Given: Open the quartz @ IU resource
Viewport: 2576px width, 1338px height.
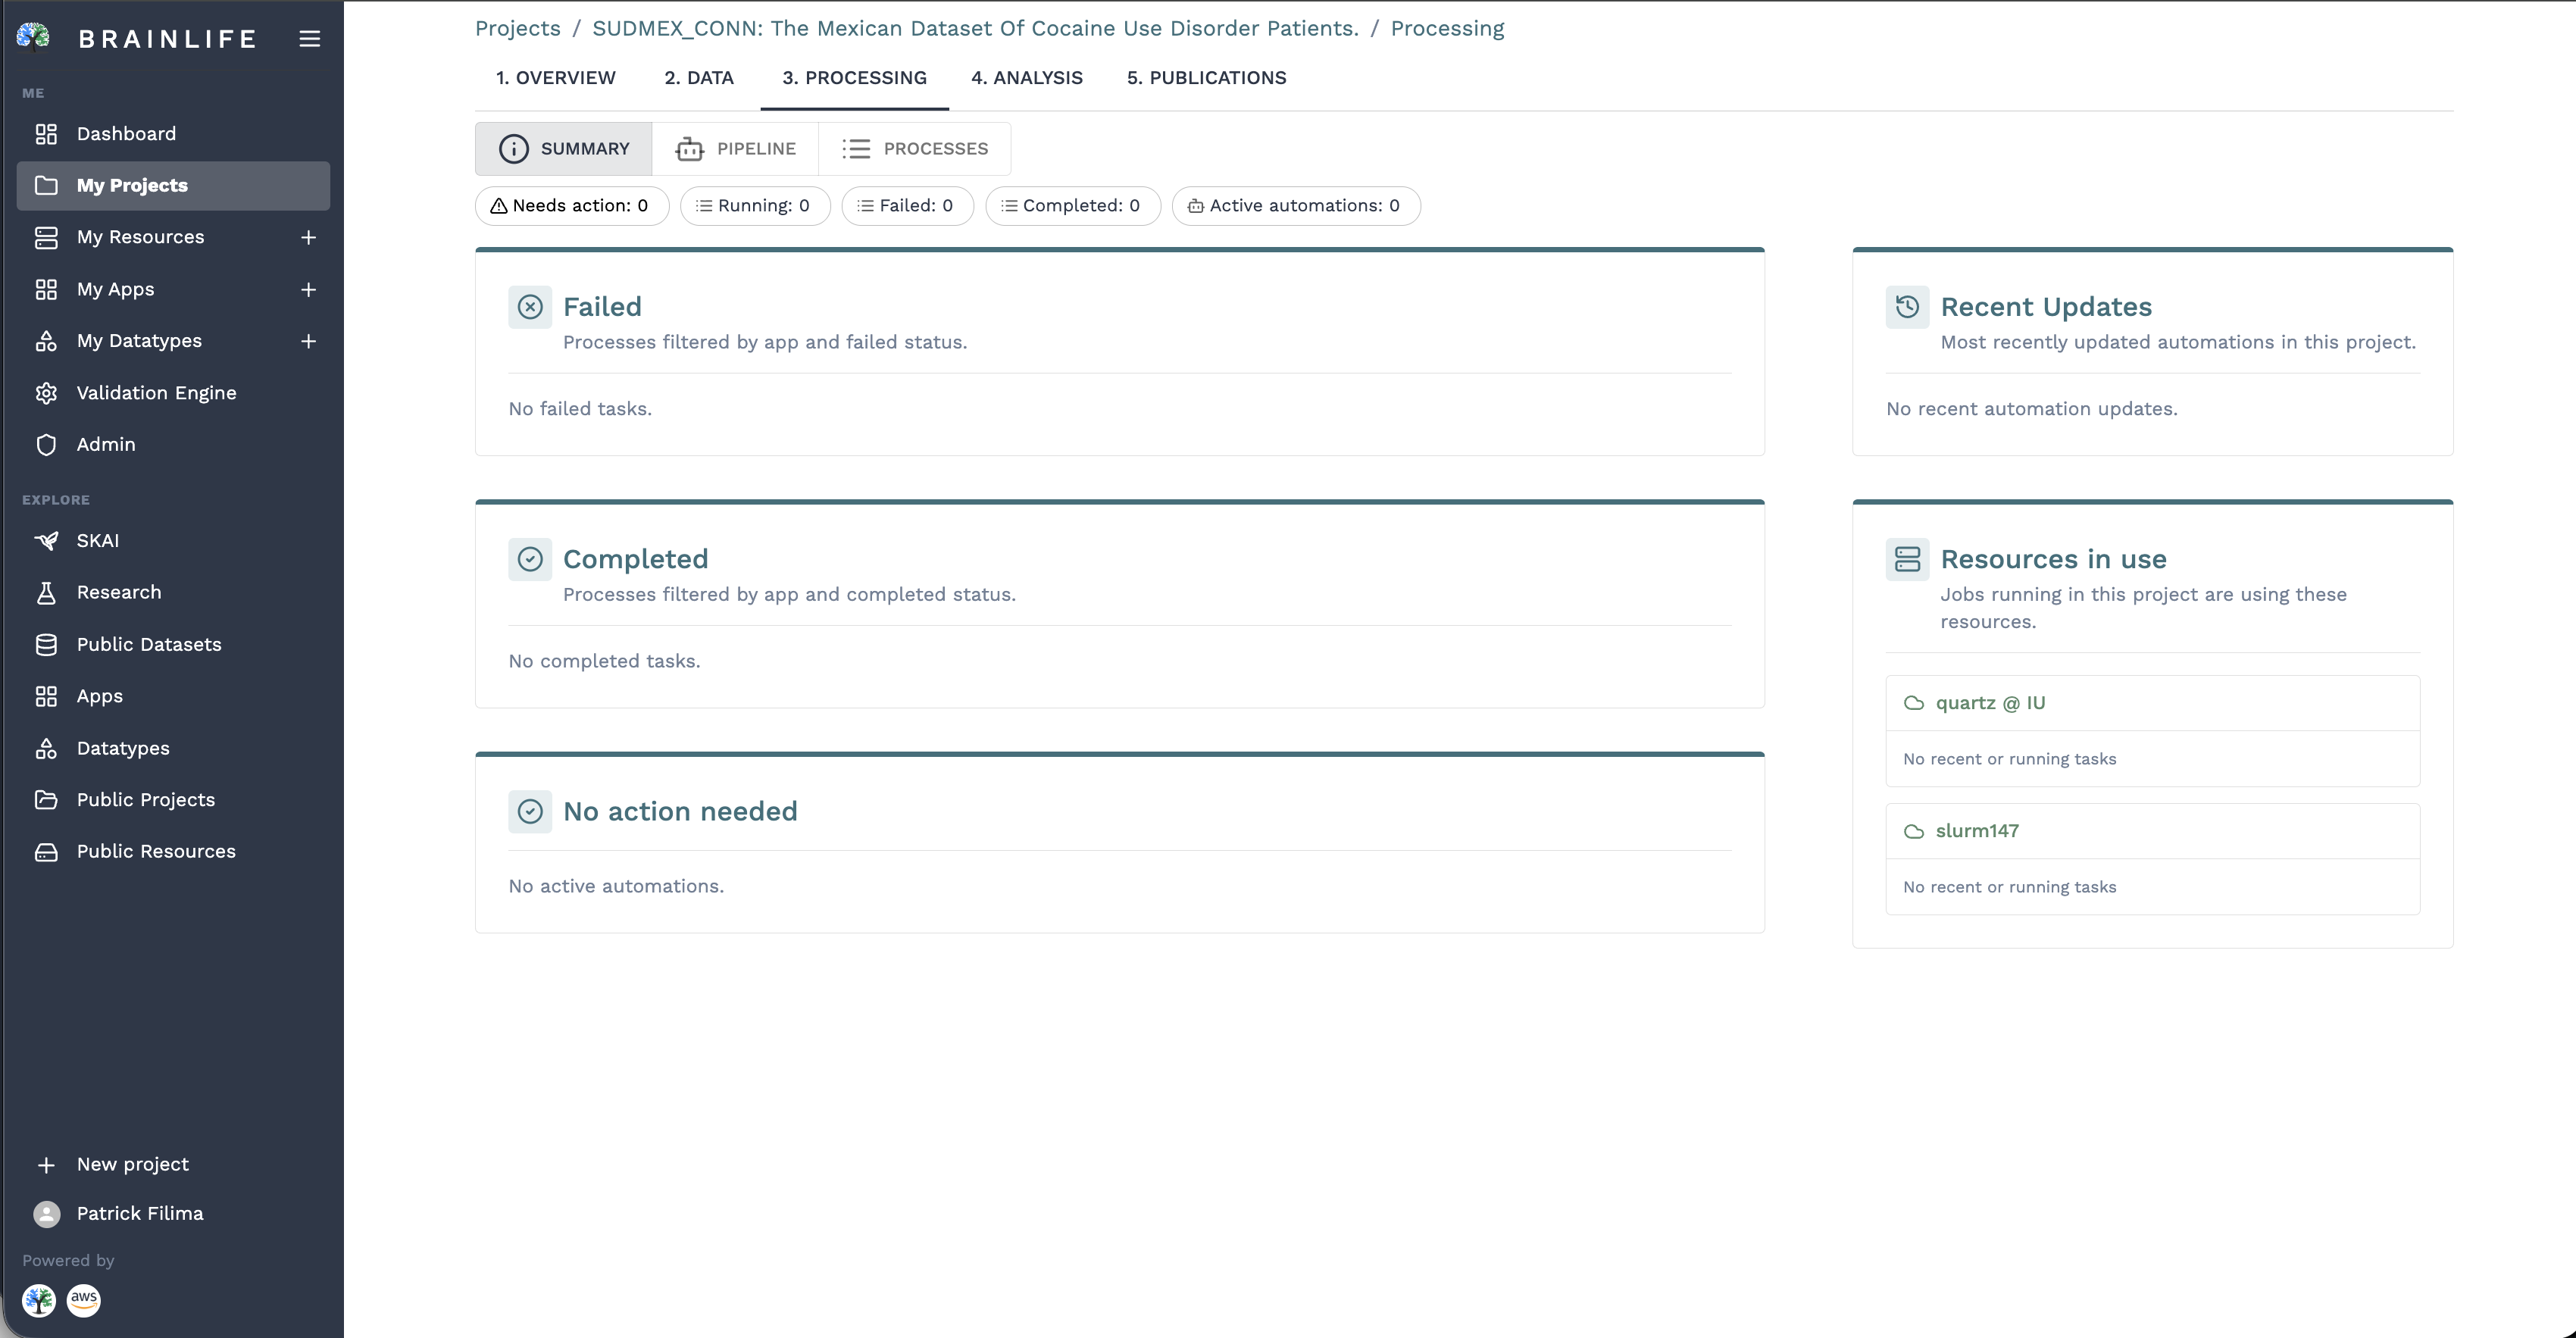Looking at the screenshot, I should (1990, 703).
